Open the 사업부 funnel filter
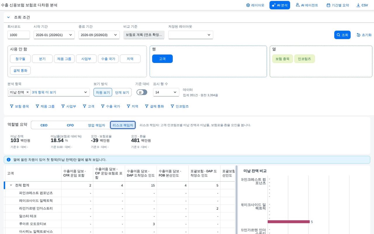 pos(69,106)
